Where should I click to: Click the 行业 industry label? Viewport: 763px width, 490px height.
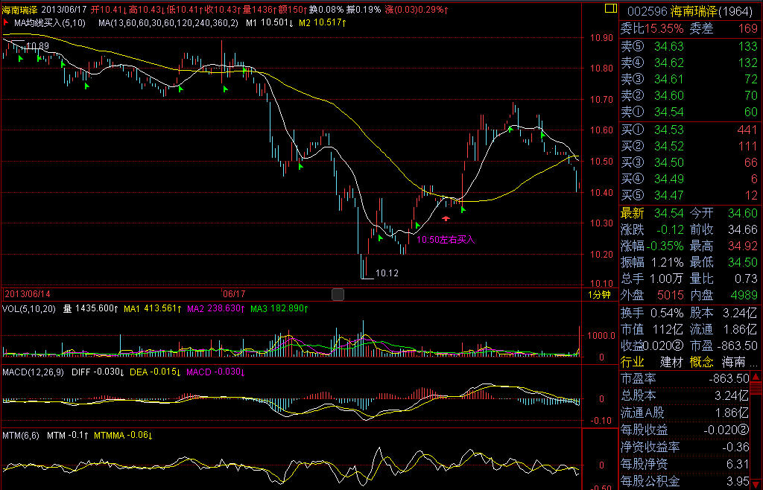pos(633,362)
